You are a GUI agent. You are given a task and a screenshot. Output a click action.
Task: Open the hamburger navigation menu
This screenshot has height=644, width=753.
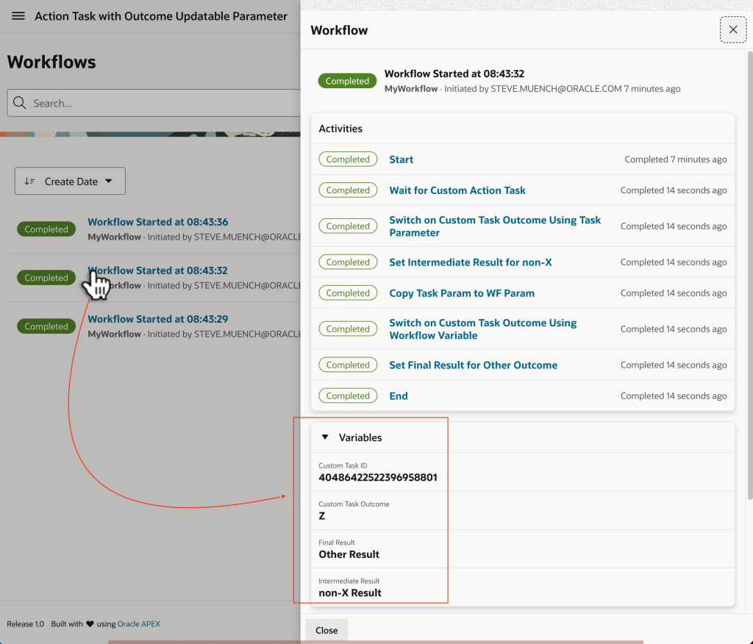click(x=18, y=16)
